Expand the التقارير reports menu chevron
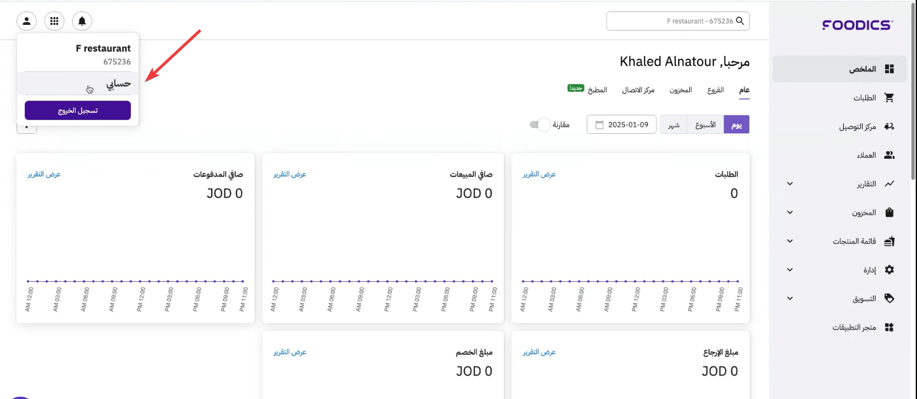This screenshot has height=399, width=917. (x=790, y=184)
